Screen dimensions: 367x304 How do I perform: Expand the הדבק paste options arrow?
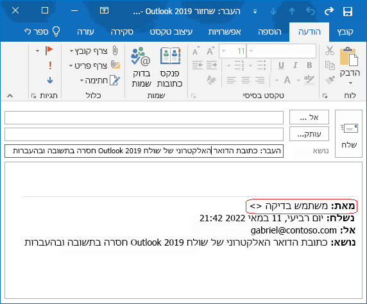pos(350,83)
